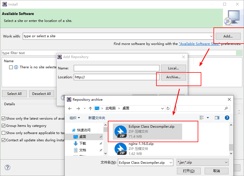Open the filename combo dropdown arrow
Screen dimensions: 244x176
pyautogui.click(x=171, y=162)
